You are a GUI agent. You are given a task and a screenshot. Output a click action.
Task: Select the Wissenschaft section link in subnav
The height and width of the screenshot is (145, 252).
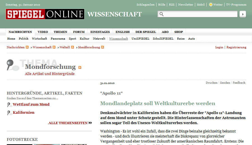(118, 38)
